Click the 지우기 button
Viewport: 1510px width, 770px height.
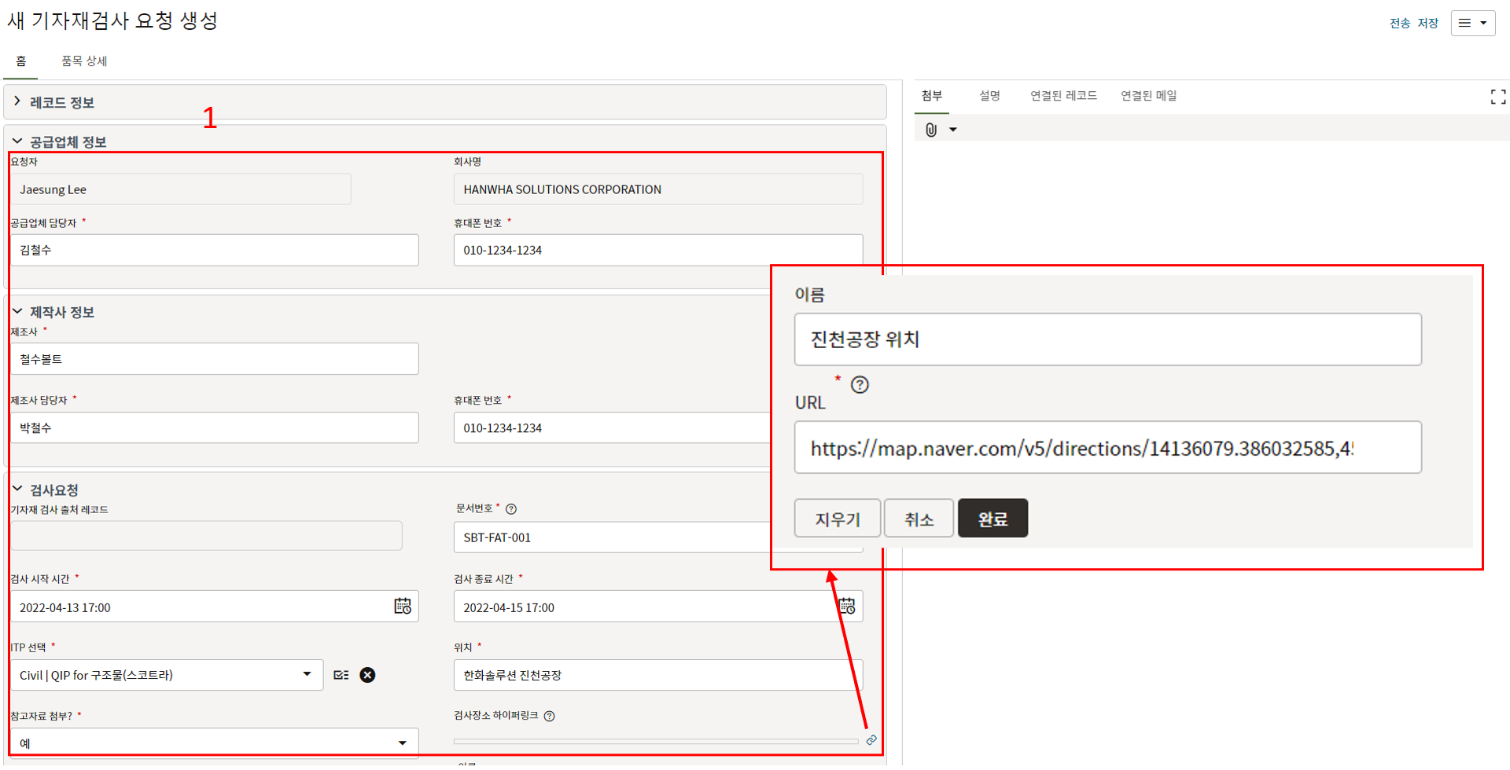tap(838, 519)
